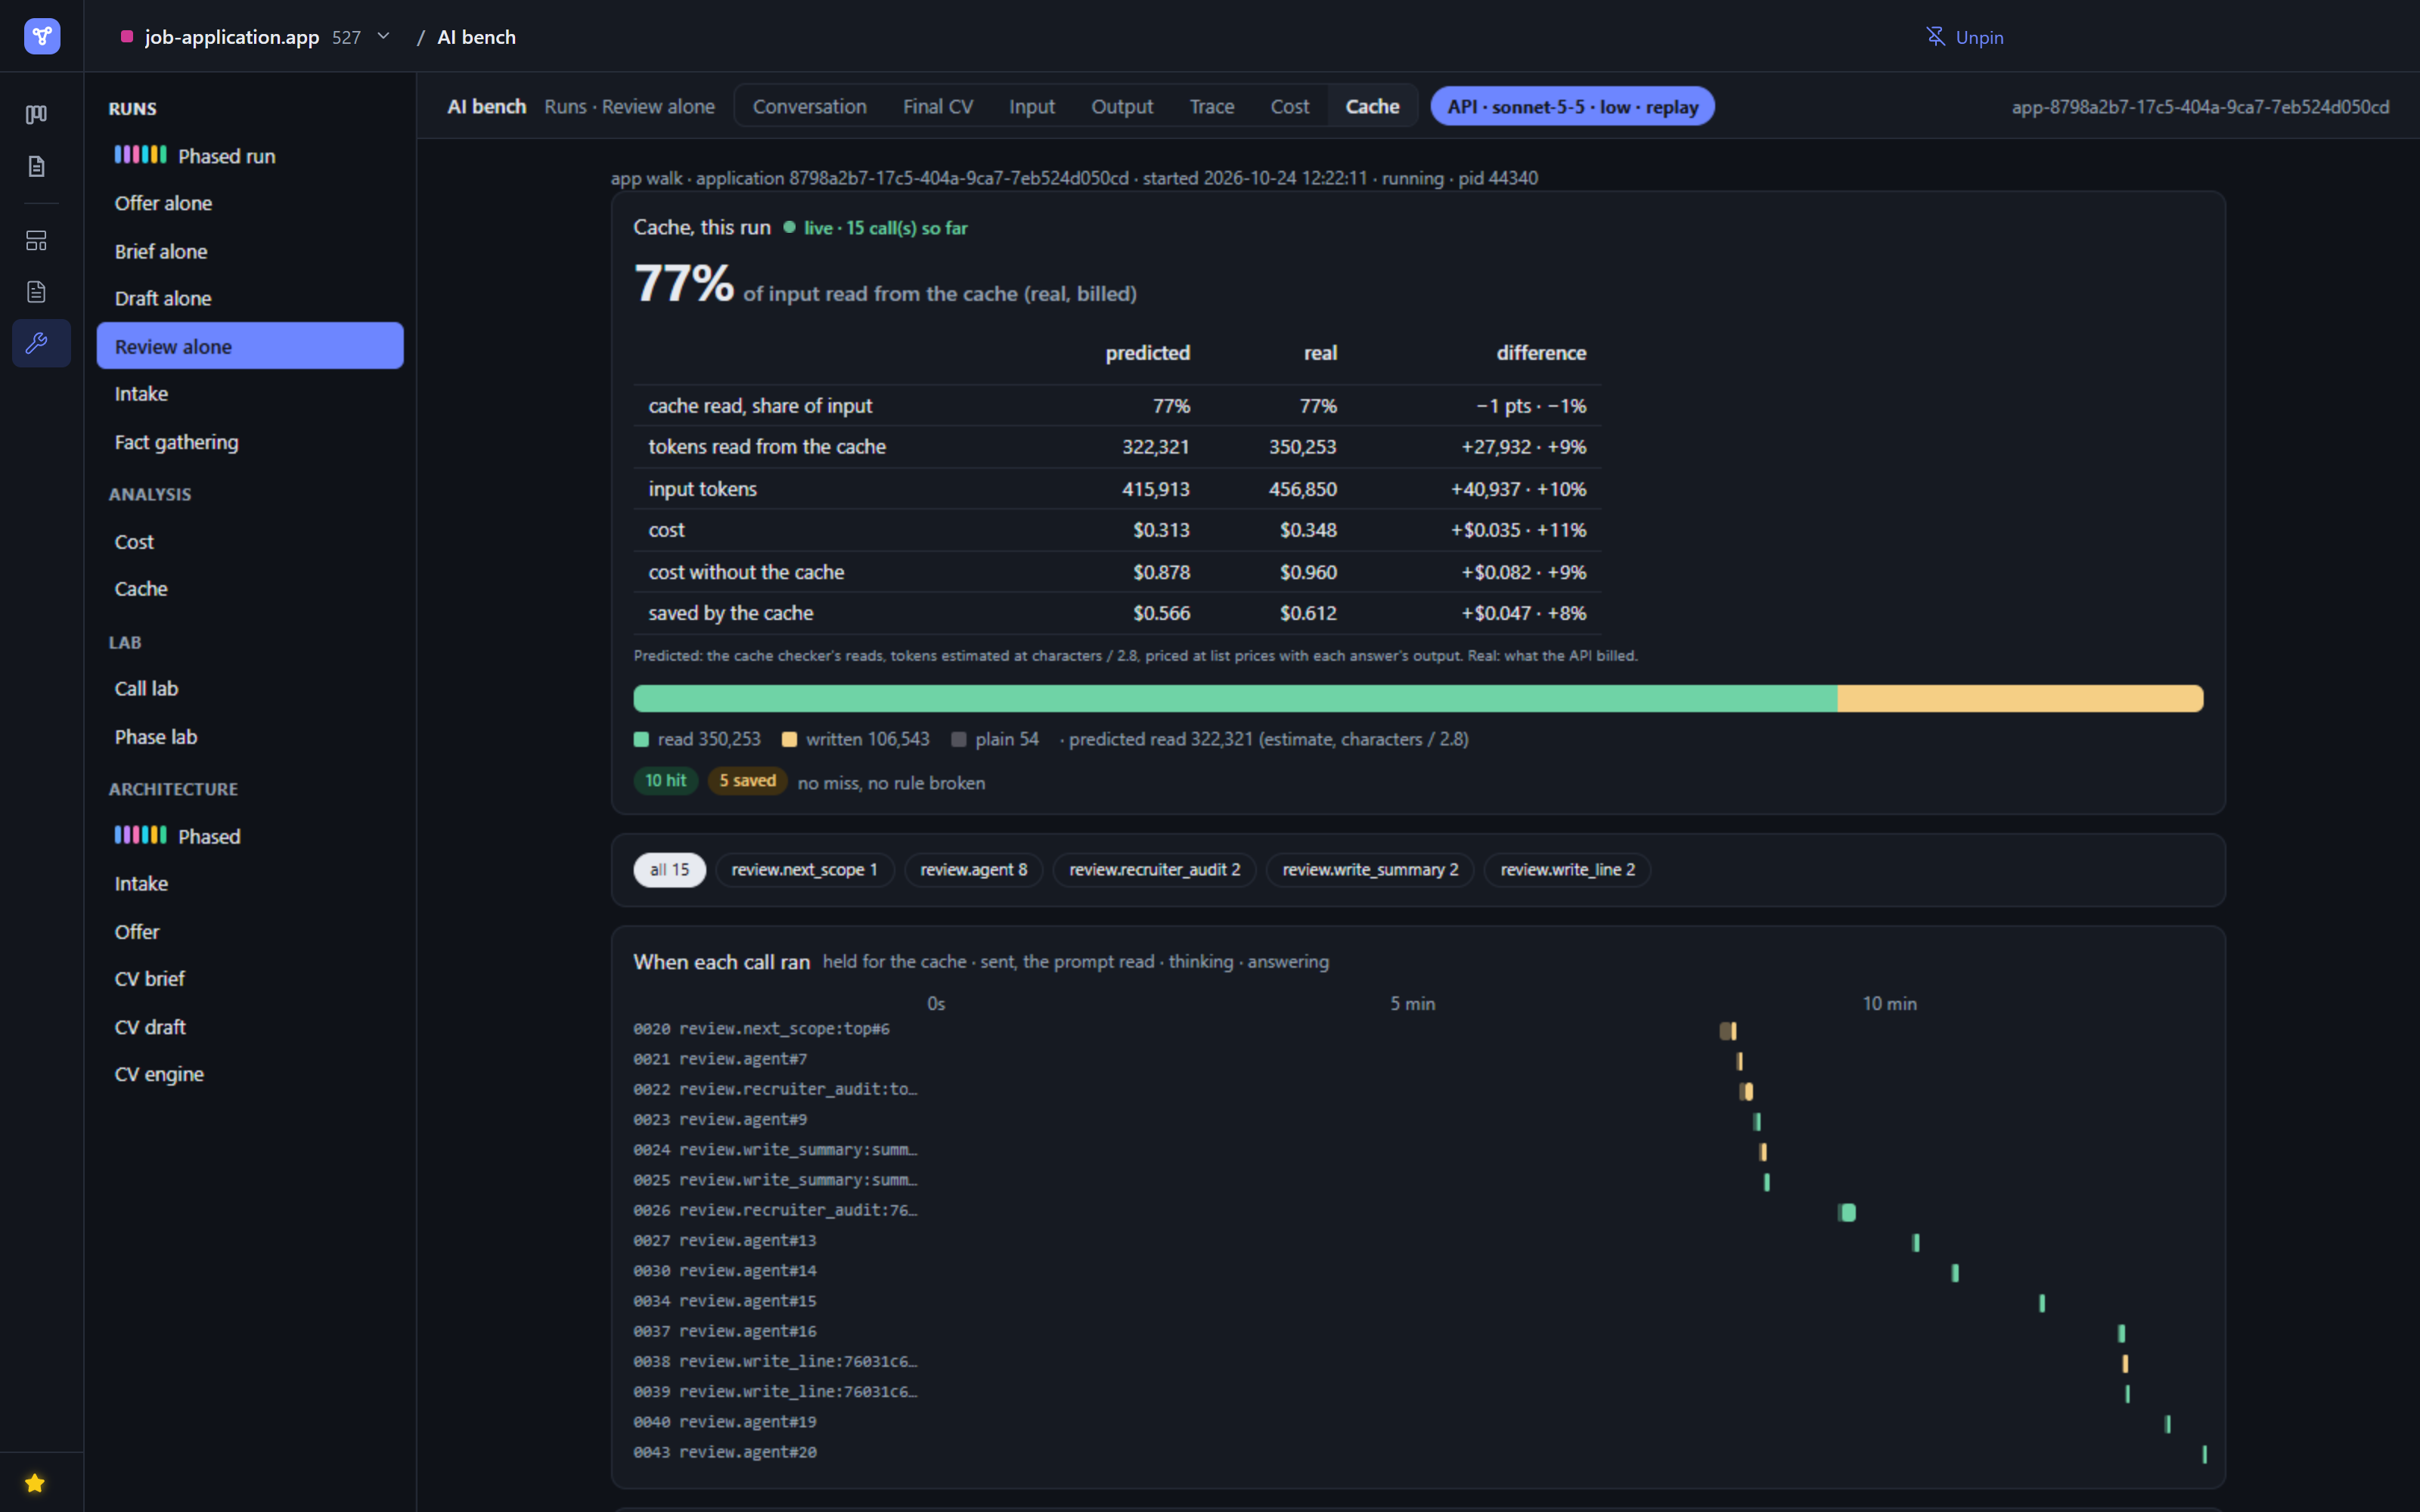Click the pink project color square

click(x=127, y=37)
